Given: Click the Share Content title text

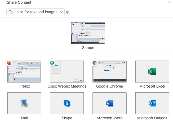Looking at the screenshot, I should pos(19,2).
